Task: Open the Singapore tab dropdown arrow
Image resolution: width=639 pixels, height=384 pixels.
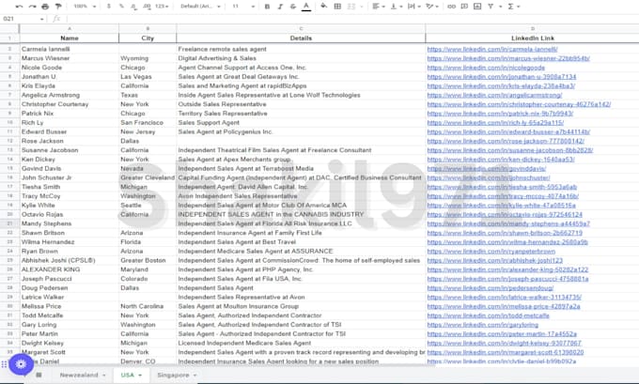Action: (x=195, y=375)
